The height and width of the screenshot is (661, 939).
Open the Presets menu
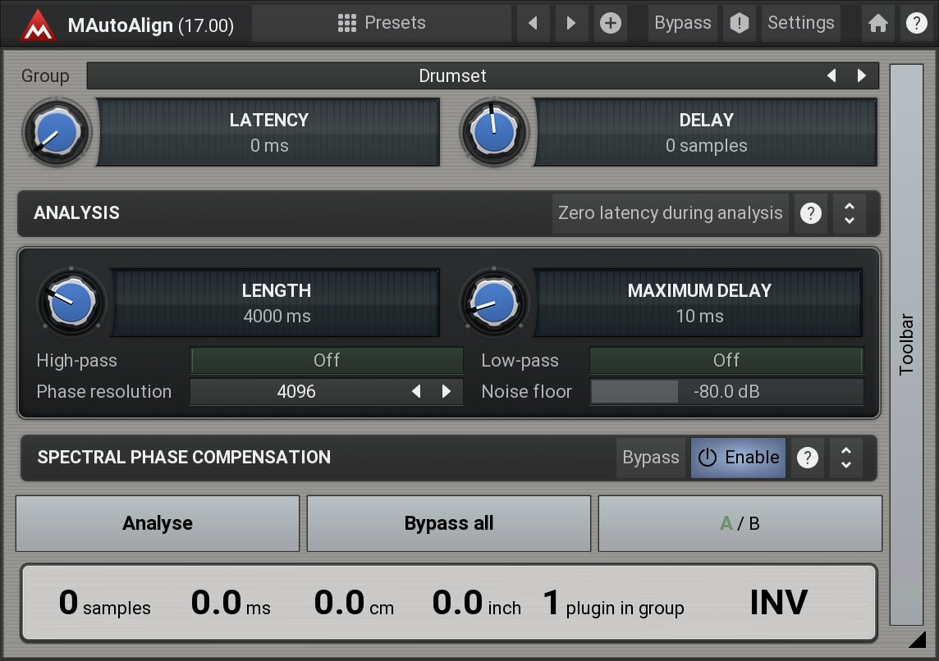[382, 23]
